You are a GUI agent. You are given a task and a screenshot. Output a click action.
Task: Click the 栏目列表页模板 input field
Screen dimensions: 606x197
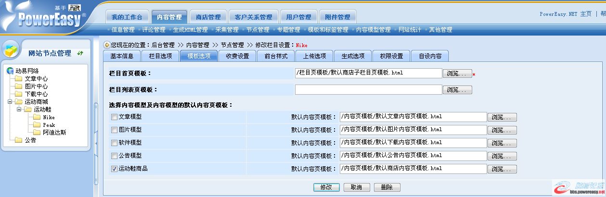(x=368, y=89)
